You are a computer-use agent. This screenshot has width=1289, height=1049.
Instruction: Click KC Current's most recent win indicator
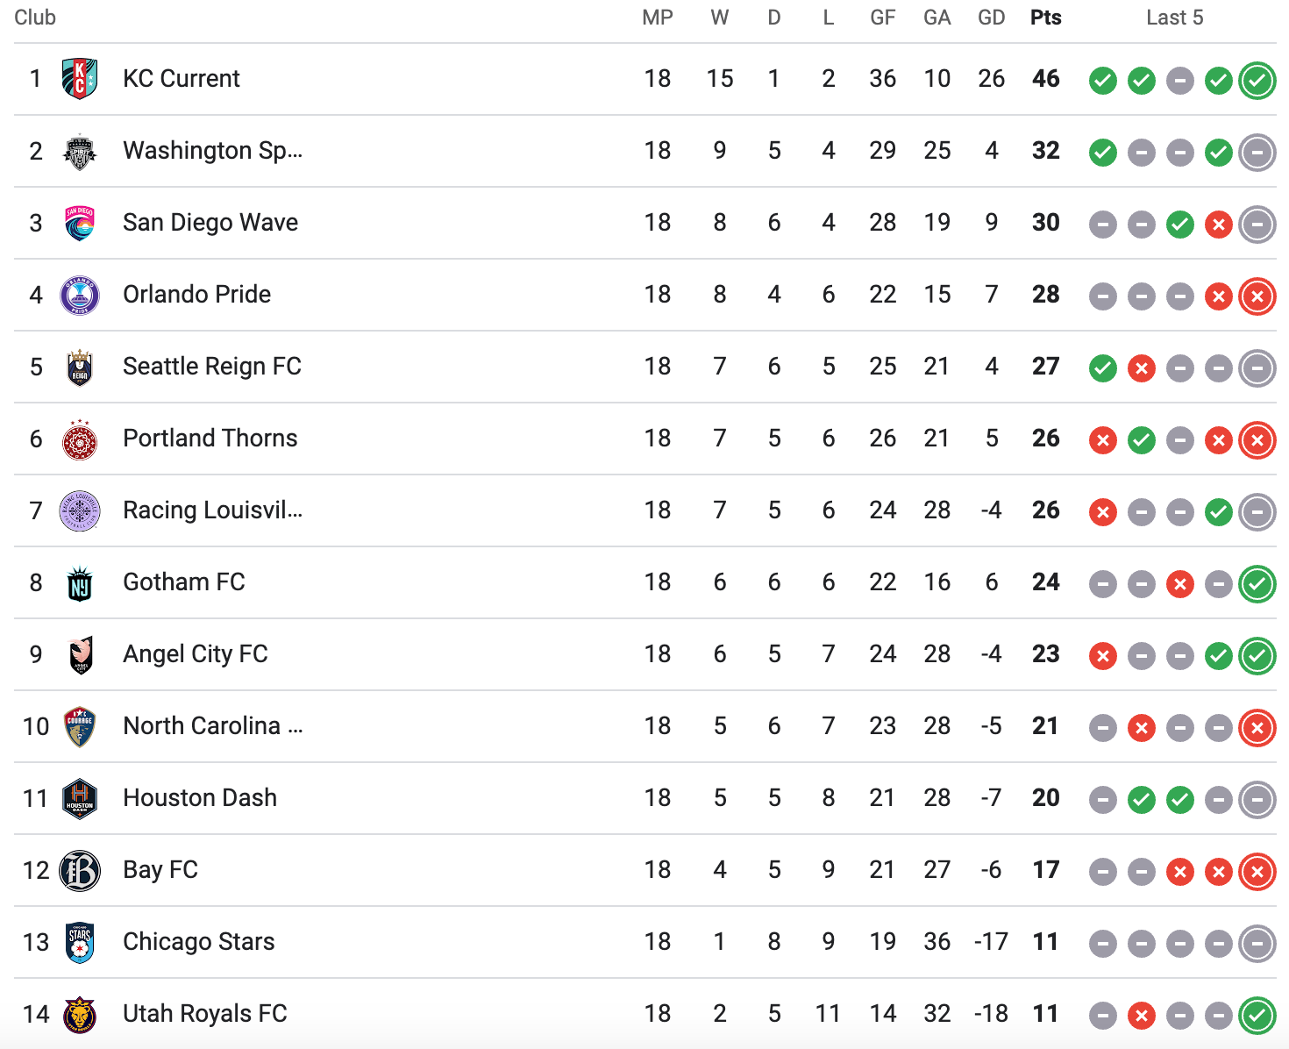(1257, 81)
